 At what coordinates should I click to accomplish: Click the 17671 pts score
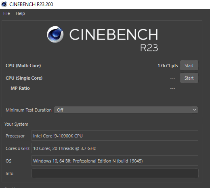pos(168,65)
